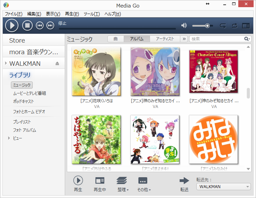
Task: Open ポッドキャスト library section
Action: click(x=23, y=101)
